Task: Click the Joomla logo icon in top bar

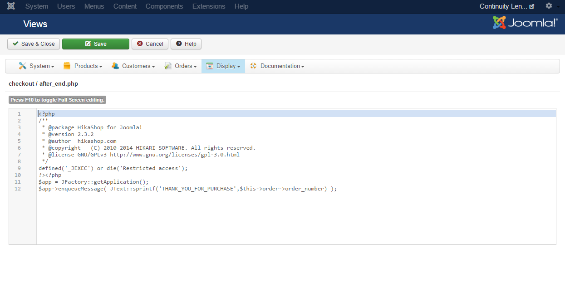Action: click(11, 6)
